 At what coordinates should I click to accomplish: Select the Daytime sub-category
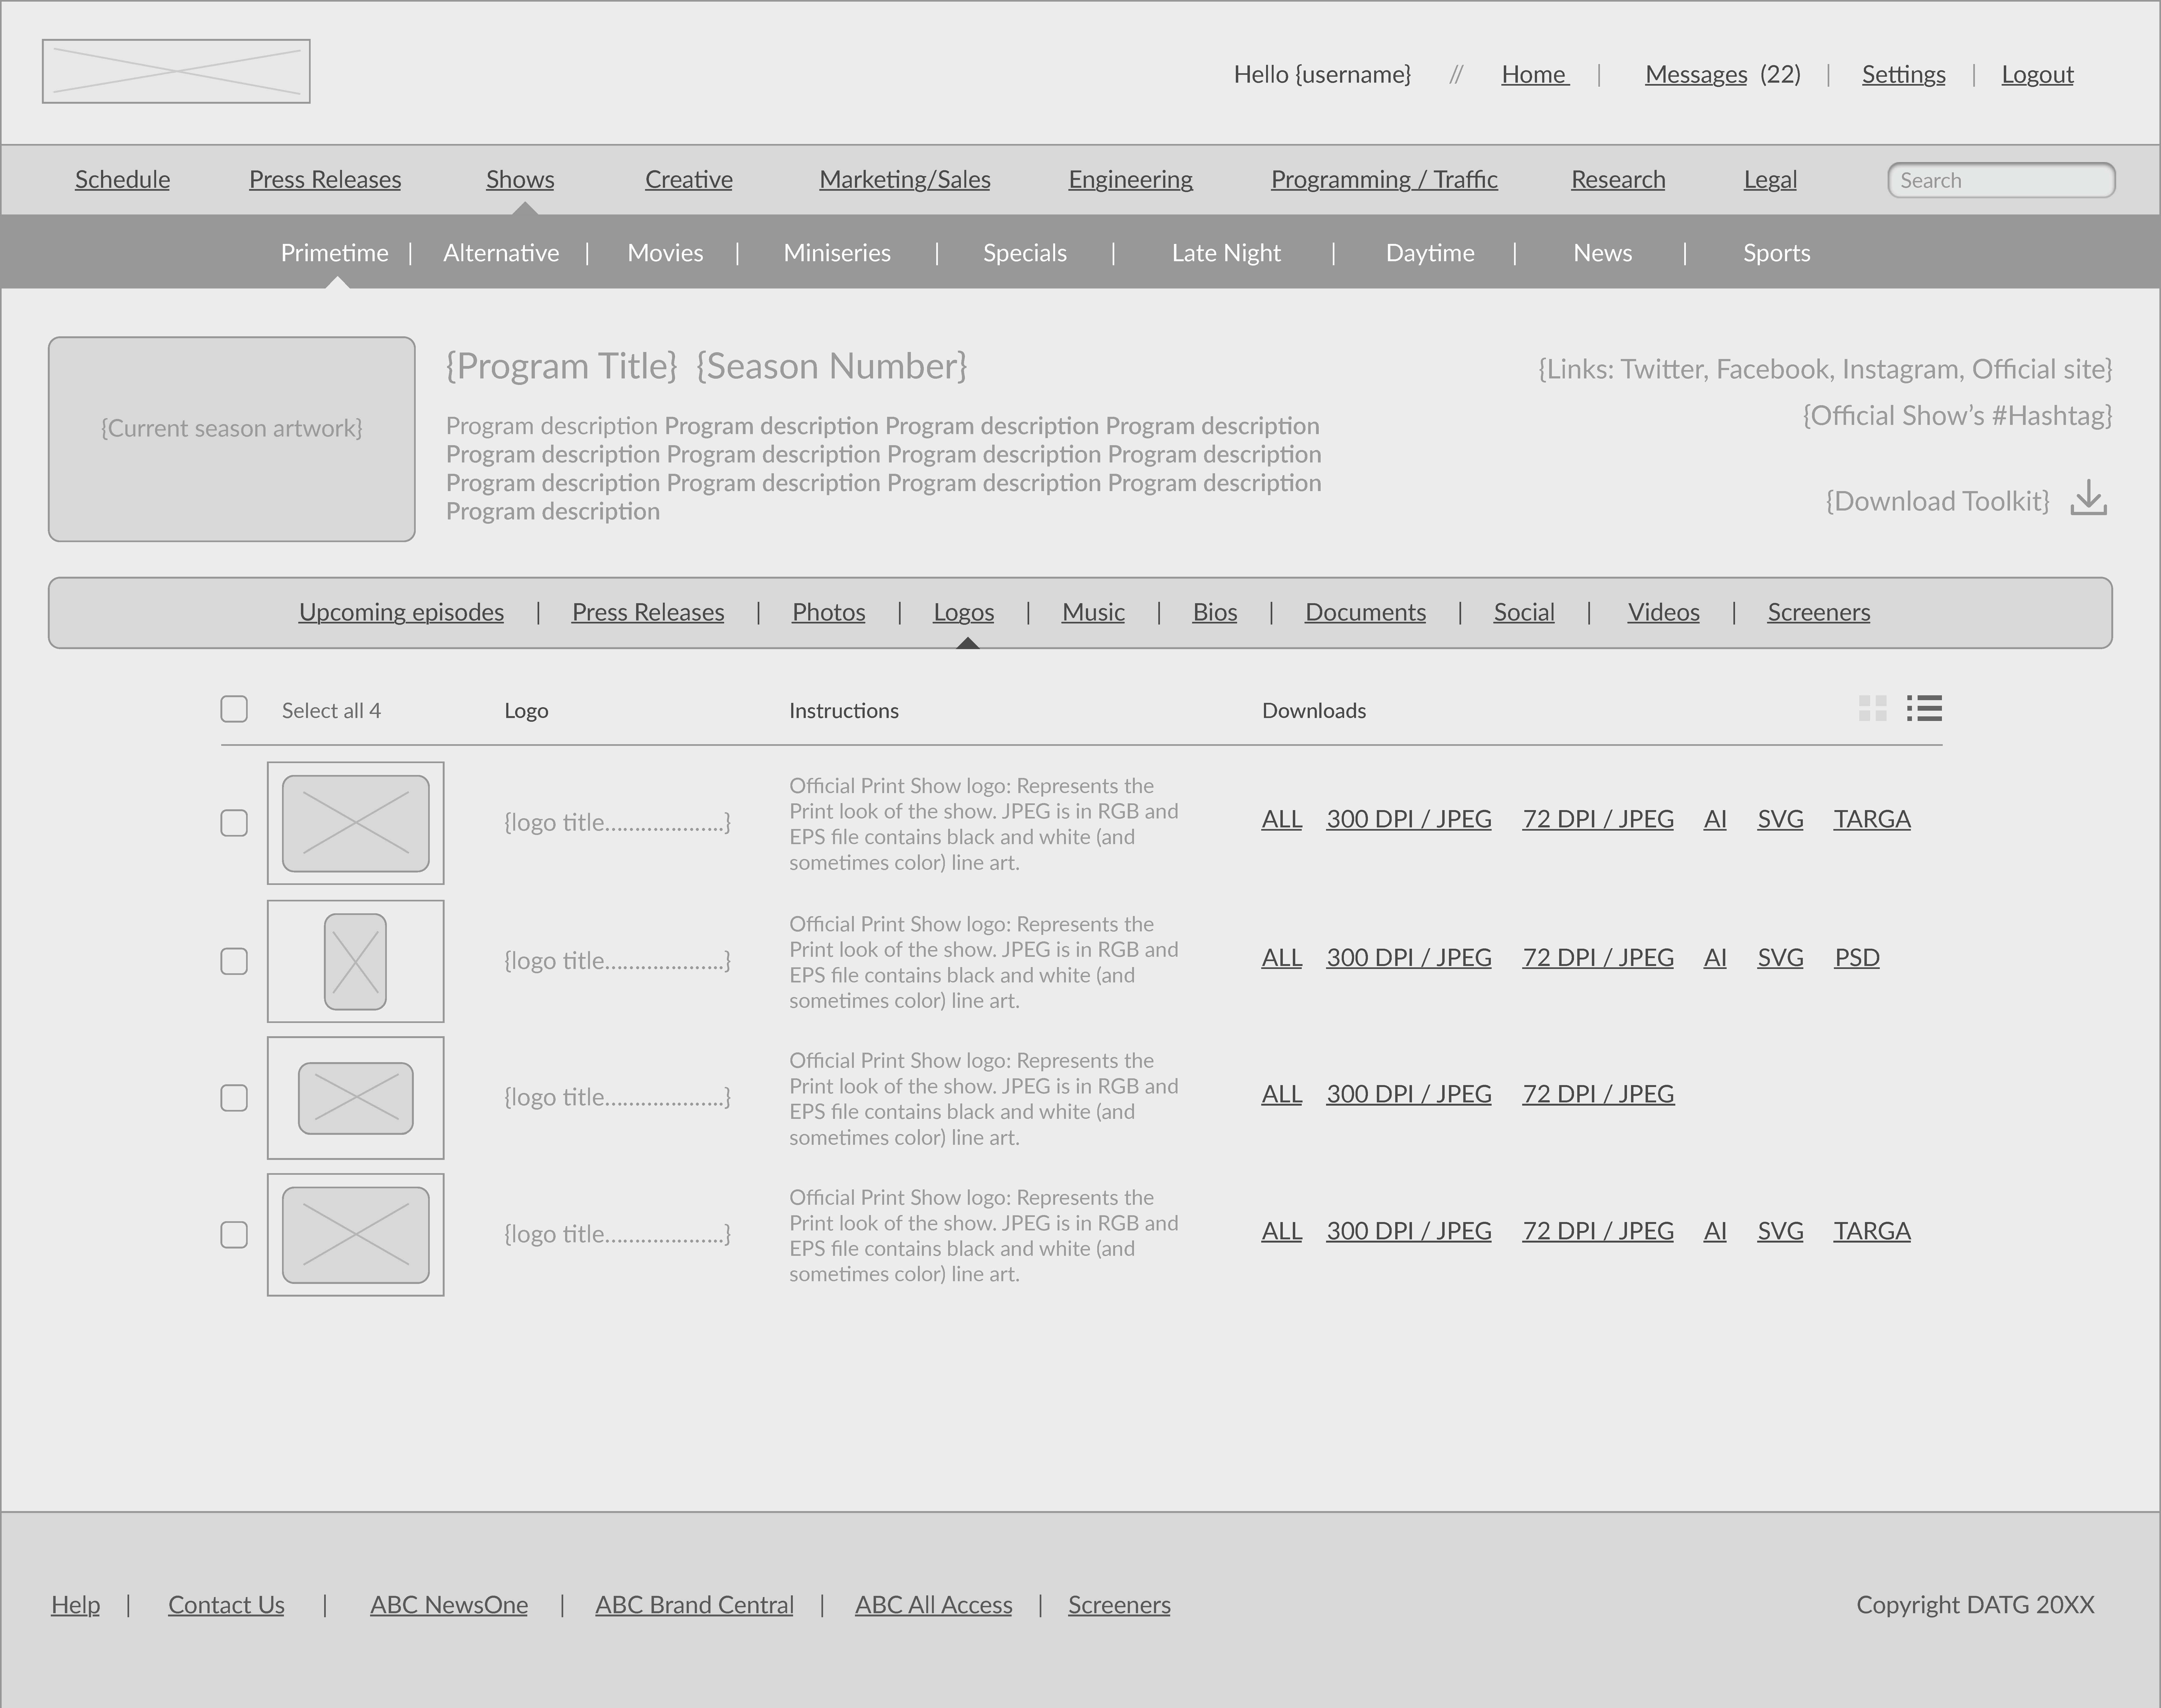click(x=1430, y=253)
